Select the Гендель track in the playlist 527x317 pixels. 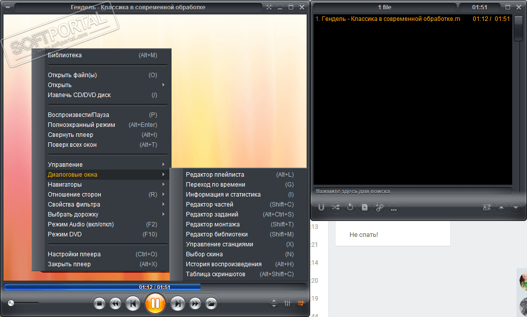[413, 19]
